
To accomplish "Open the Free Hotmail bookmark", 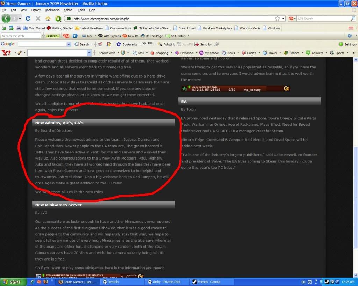I will (x=185, y=28).
